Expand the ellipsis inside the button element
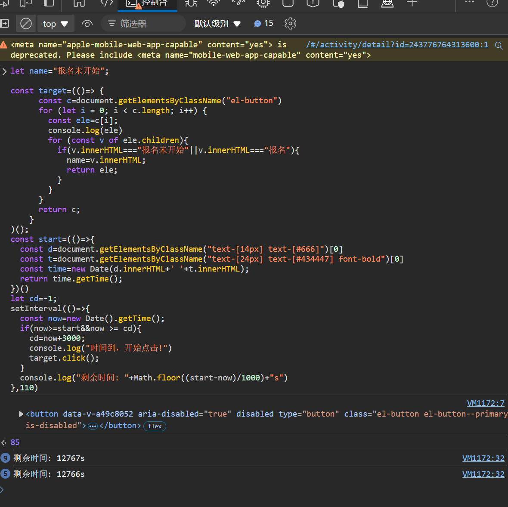Screen dimensions: 508x507 coord(93,426)
